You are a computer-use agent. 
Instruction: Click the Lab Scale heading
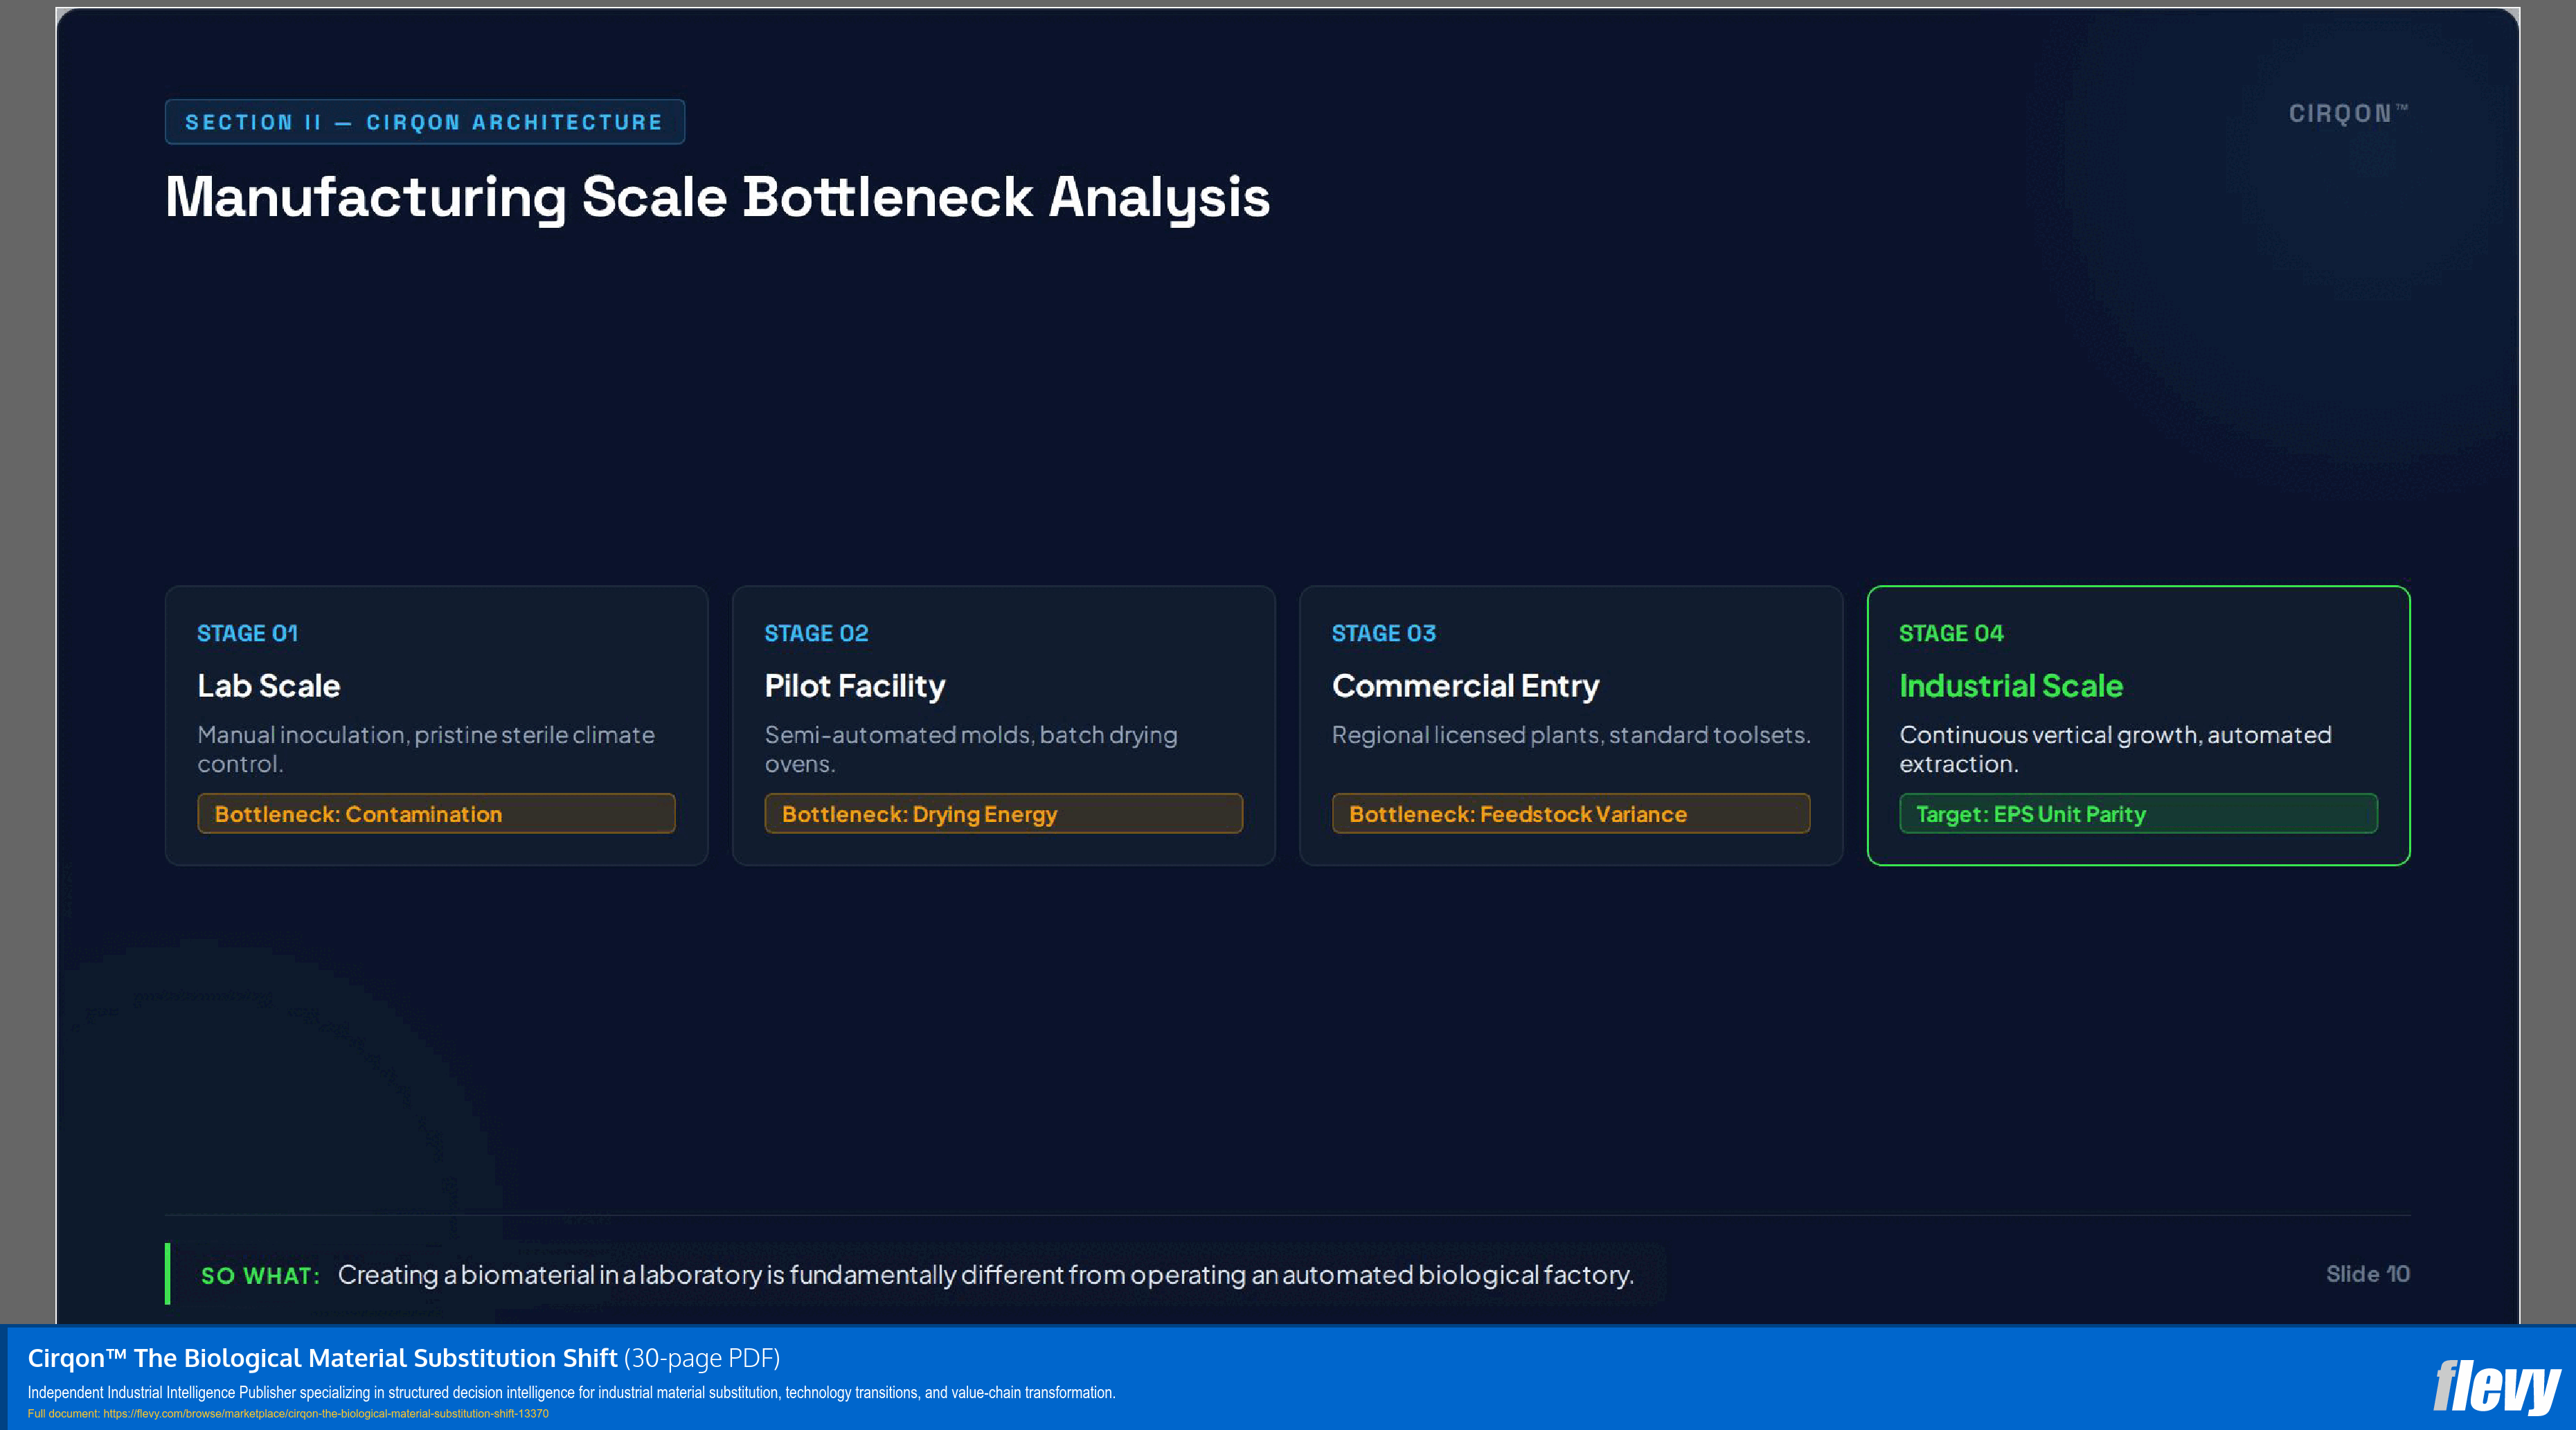pos(269,686)
